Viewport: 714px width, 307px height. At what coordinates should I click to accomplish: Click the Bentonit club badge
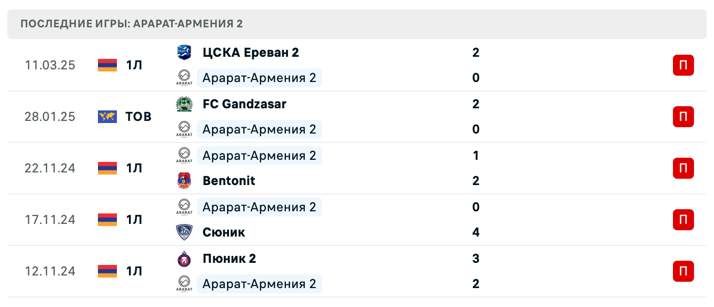(184, 180)
